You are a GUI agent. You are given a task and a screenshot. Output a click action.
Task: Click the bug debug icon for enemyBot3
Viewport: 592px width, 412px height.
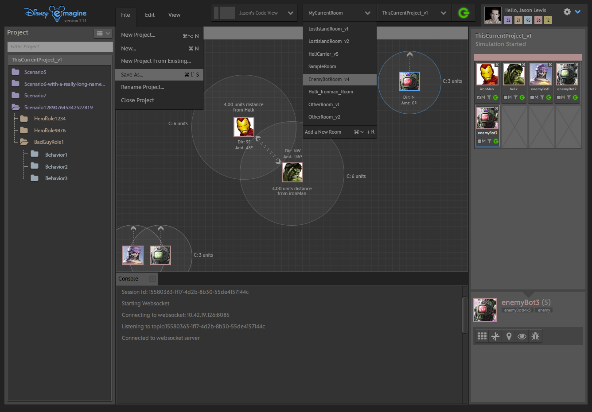pos(535,336)
